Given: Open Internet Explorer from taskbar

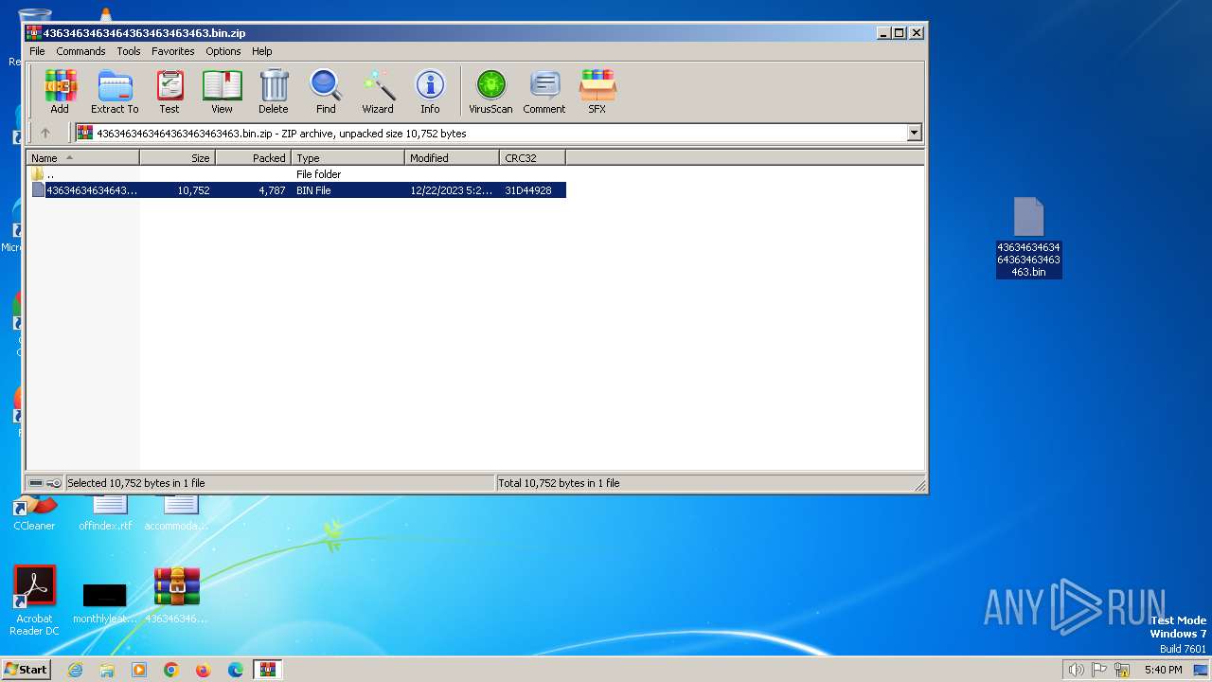Looking at the screenshot, I should pyautogui.click(x=76, y=670).
